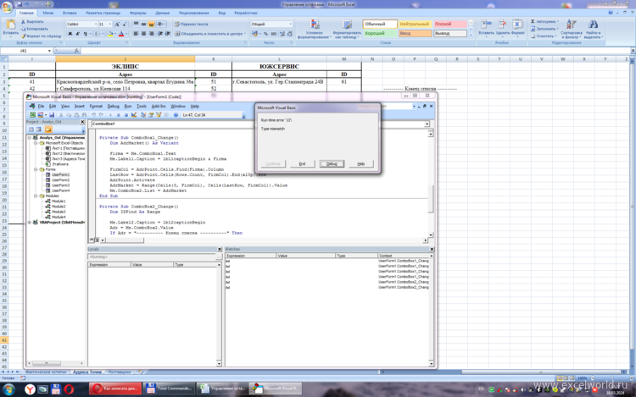The image size is (636, 397).
Task: Click the Run (play) icon in VBA toolbar
Action: click(110, 115)
